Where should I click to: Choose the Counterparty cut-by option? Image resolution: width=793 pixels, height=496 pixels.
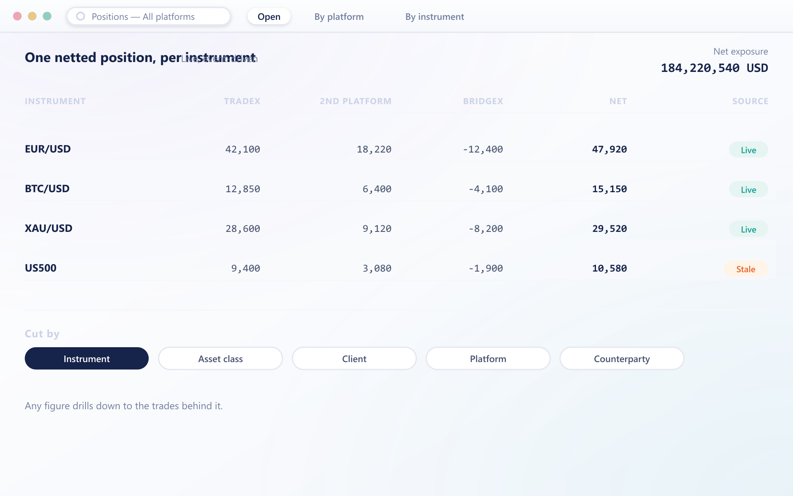pyautogui.click(x=622, y=358)
